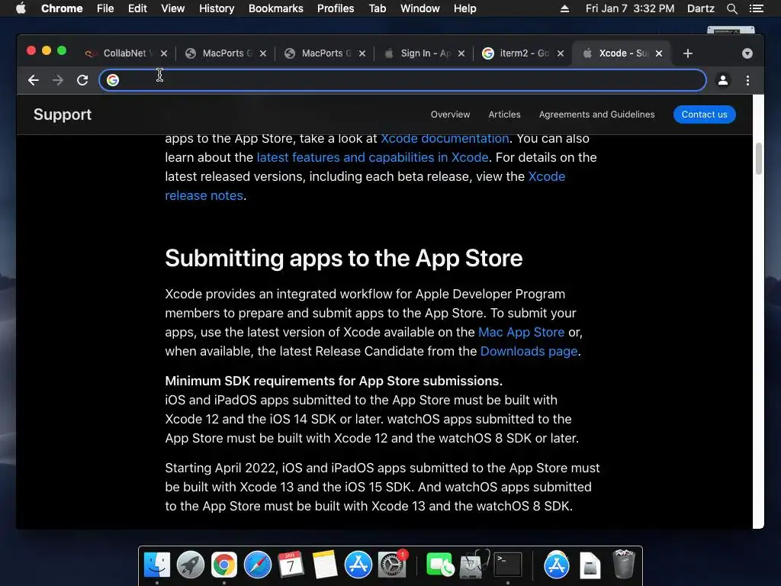
Task: Click the eject icon in menu bar
Action: [565, 8]
